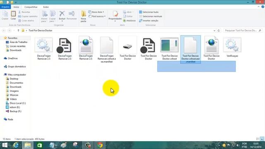Click the Colar paste icon

pos(13,15)
